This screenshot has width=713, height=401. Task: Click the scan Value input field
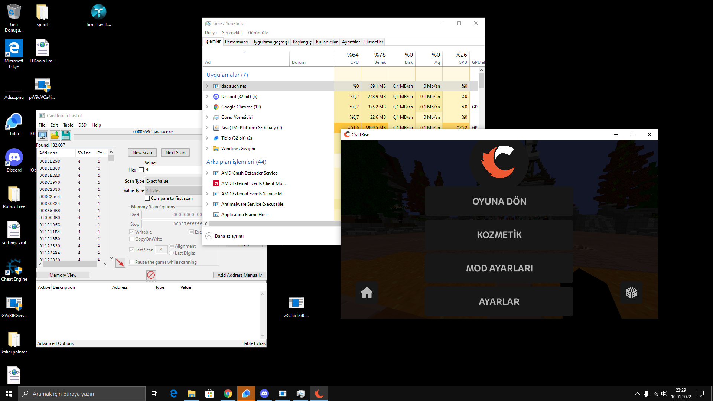click(173, 170)
